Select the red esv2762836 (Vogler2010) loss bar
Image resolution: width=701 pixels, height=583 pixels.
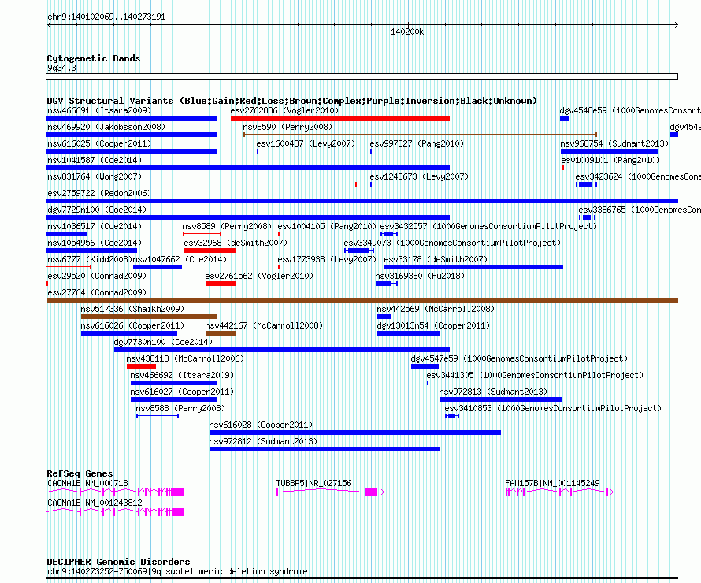pos(340,118)
